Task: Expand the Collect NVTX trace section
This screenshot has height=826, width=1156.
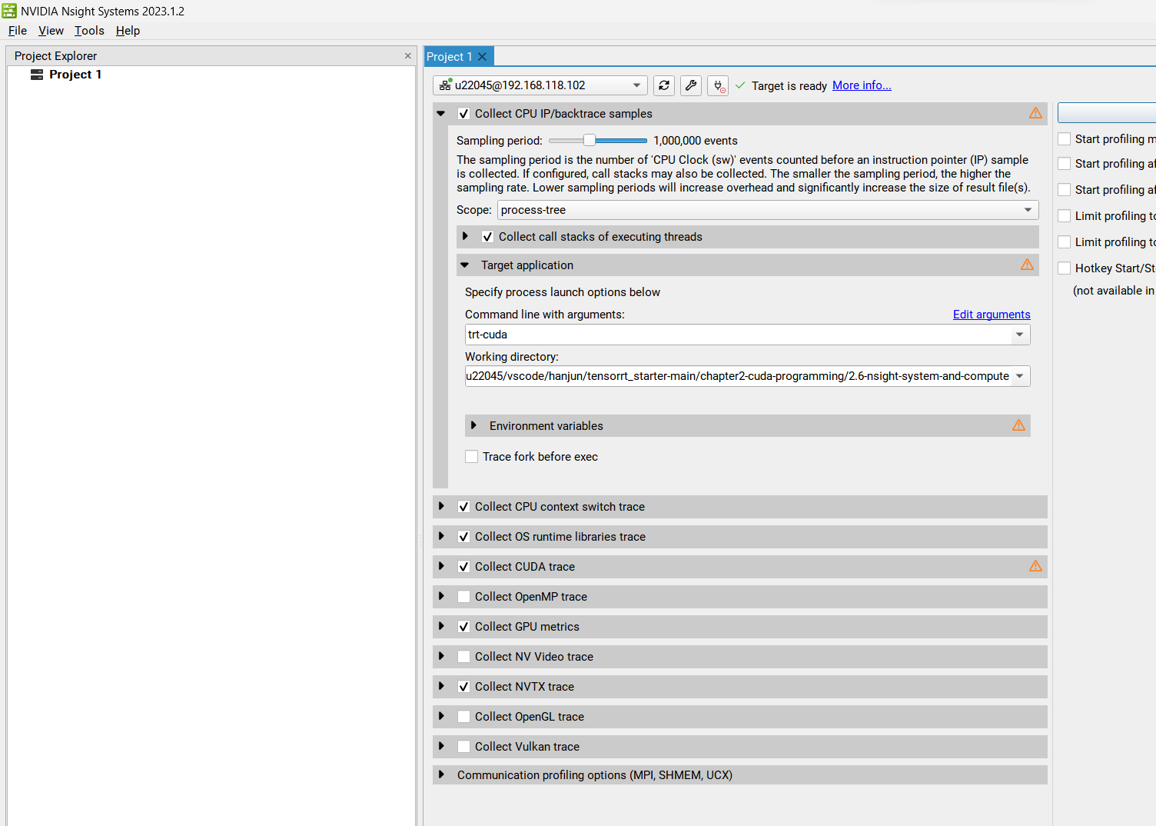Action: [441, 686]
